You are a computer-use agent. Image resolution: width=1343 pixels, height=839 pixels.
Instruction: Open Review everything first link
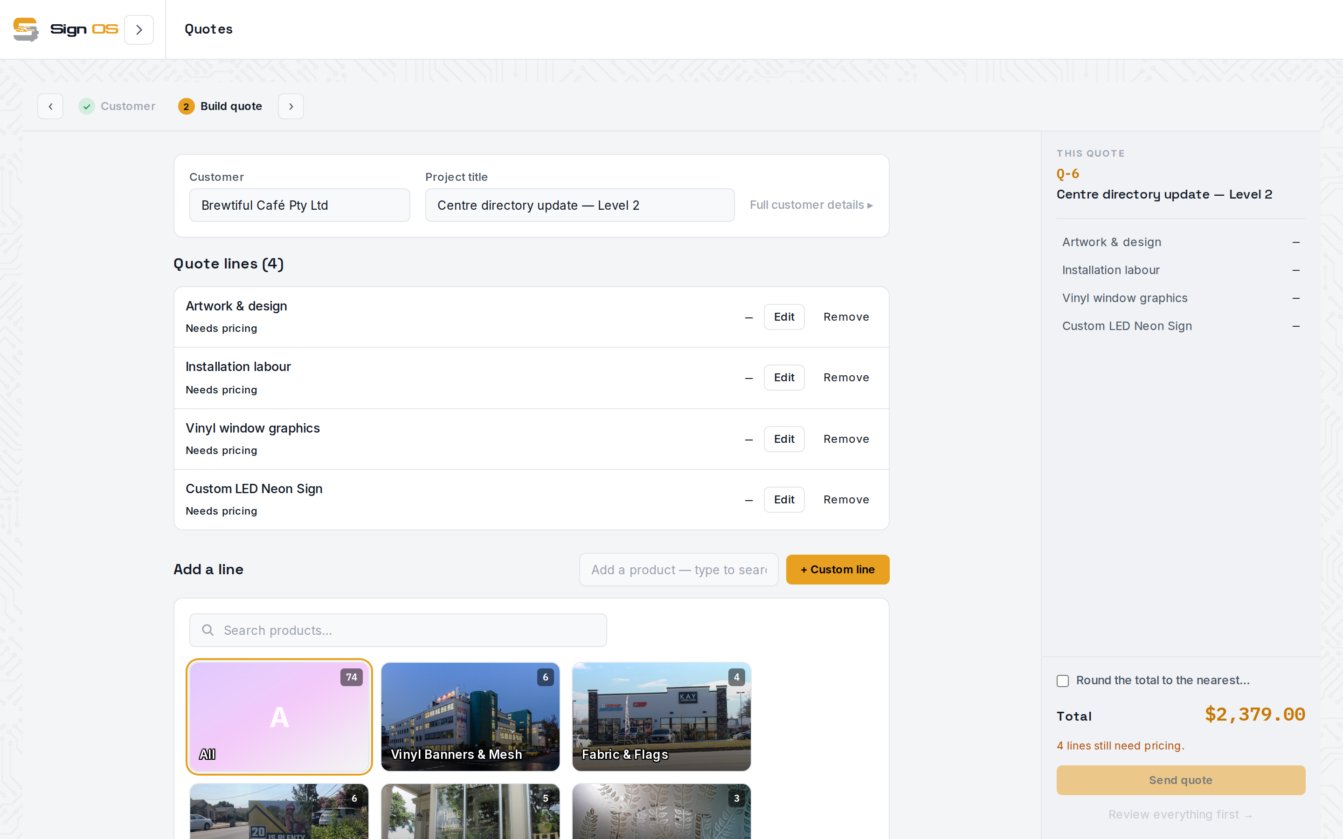point(1180,815)
